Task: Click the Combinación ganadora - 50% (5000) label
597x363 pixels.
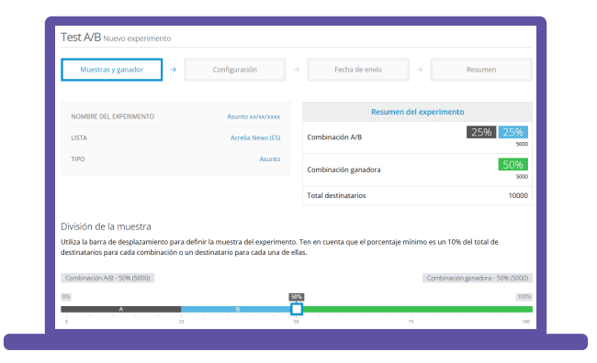Action: pyautogui.click(x=477, y=278)
